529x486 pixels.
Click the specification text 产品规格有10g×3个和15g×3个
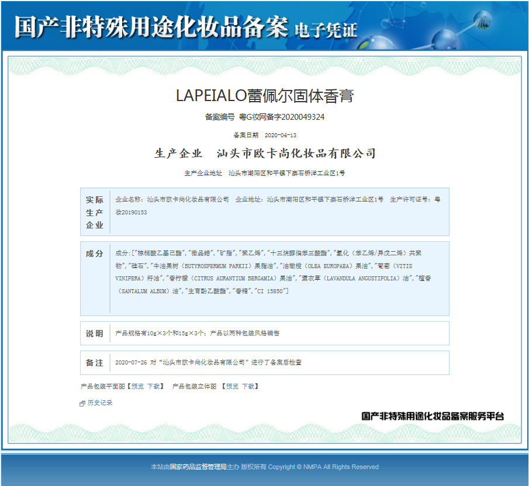coord(159,334)
